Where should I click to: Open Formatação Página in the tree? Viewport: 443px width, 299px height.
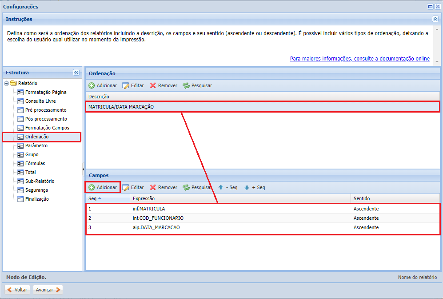46,92
